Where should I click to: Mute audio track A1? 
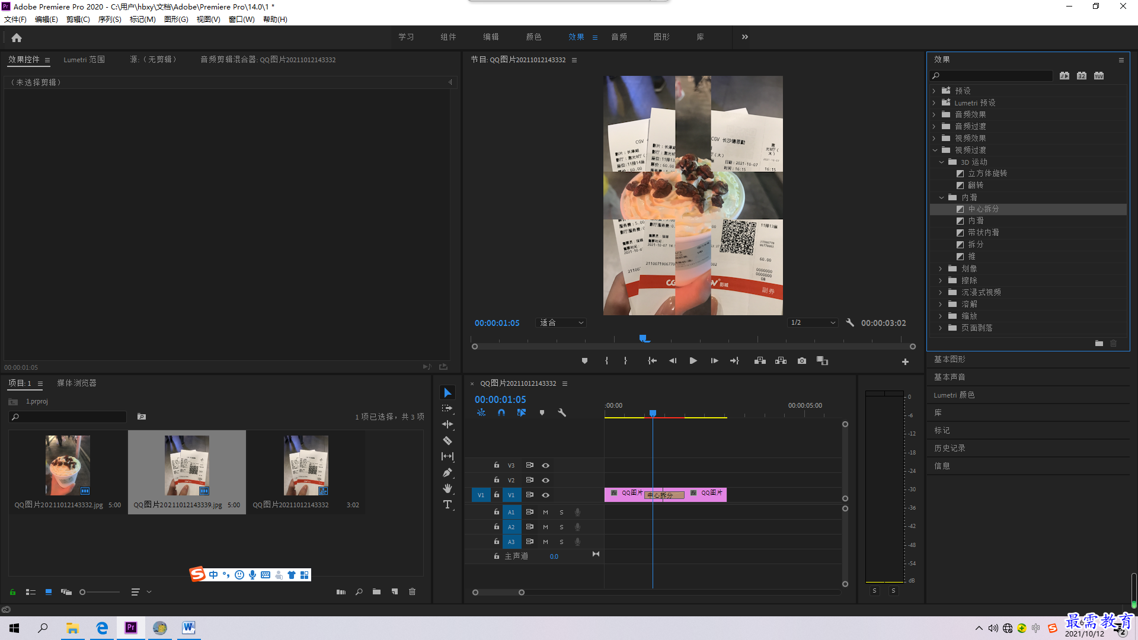(545, 512)
